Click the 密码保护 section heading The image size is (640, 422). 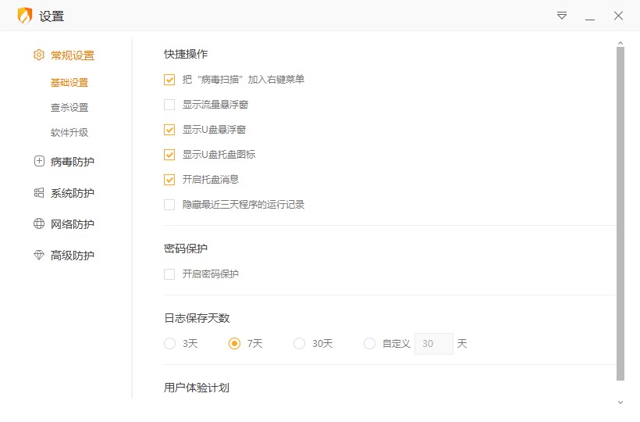tap(186, 249)
